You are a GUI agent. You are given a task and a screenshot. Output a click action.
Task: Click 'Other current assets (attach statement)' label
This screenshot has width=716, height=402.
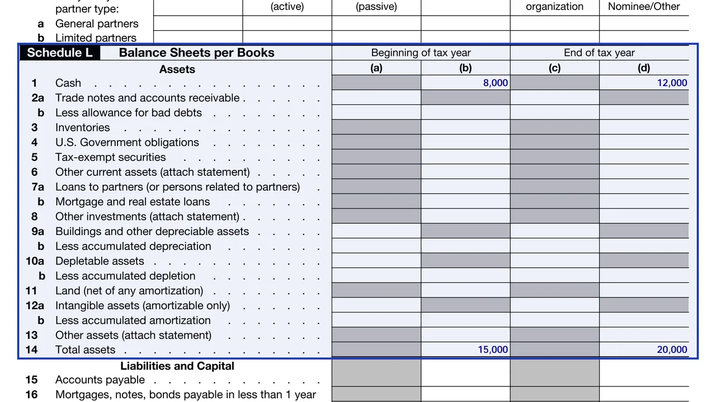pyautogui.click(x=153, y=172)
